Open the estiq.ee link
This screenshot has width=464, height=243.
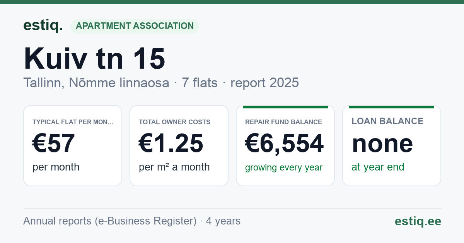point(418,221)
